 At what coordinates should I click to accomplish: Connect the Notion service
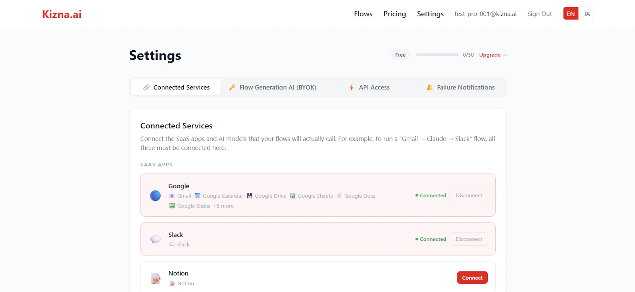[472, 278]
